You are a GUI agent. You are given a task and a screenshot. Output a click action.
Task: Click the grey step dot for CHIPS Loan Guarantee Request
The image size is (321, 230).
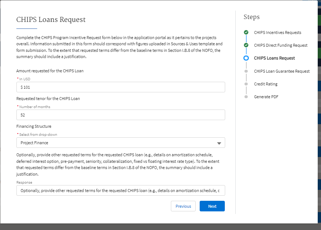point(246,71)
